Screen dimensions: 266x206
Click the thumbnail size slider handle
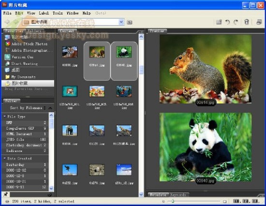coord(173,201)
